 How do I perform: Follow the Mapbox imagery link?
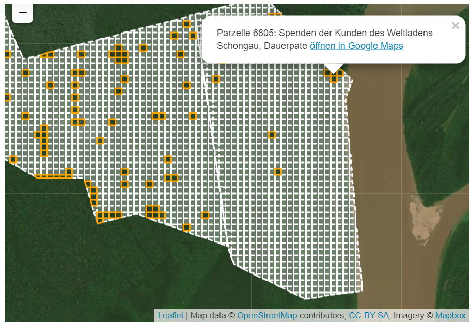(450, 315)
